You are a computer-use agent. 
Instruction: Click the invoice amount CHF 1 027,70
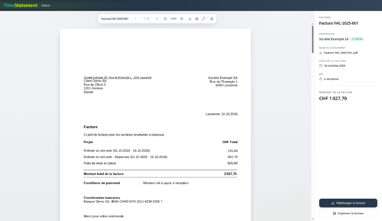333,98
